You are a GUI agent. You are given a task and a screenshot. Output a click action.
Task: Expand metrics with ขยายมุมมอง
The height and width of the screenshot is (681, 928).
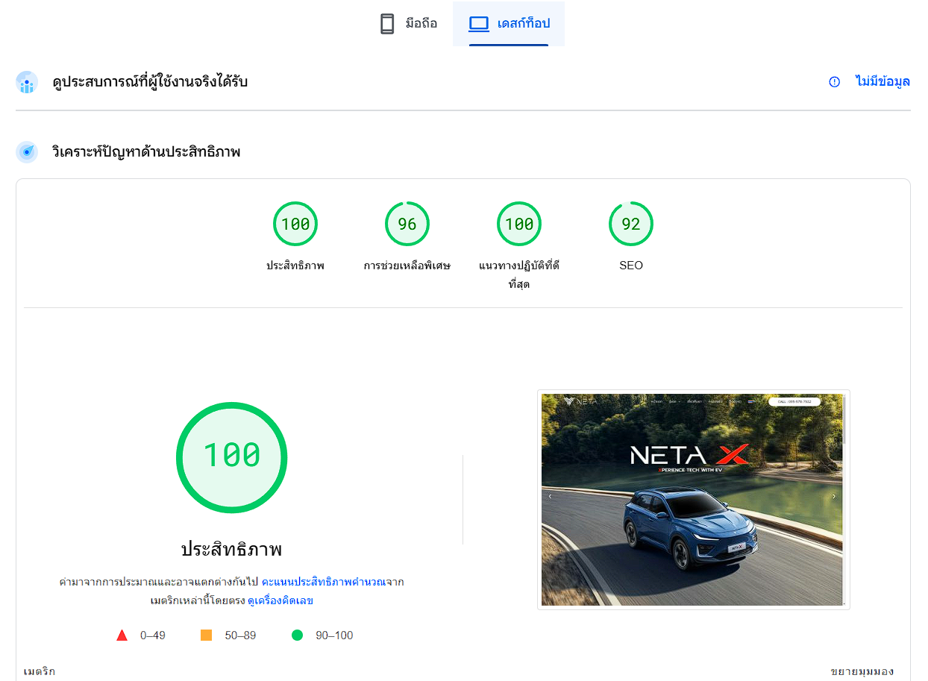[862, 671]
